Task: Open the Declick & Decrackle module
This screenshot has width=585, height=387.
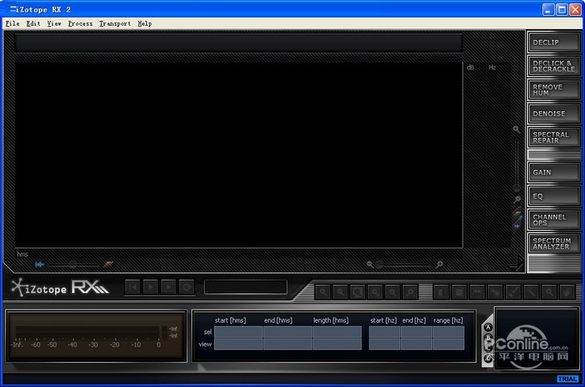Action: pos(554,66)
